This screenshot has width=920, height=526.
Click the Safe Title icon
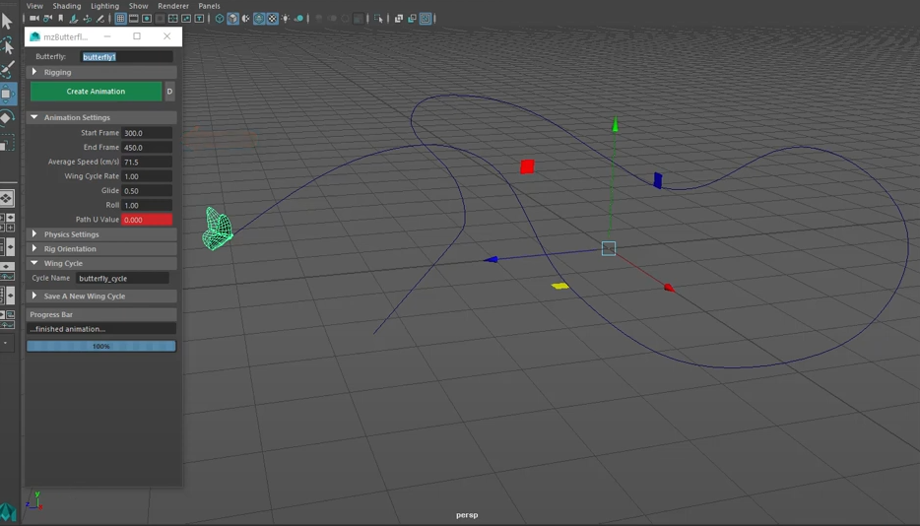[199, 18]
